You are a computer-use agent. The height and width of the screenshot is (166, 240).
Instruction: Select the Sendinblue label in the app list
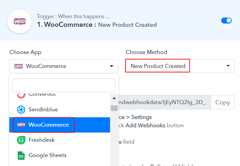click(43, 109)
